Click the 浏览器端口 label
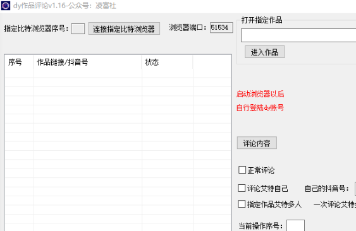This screenshot has width=356, height=231. click(x=188, y=27)
